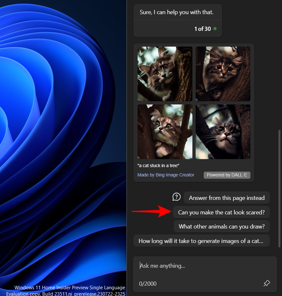Click the 0/2000 character counter
282x296 pixels.
148,283
